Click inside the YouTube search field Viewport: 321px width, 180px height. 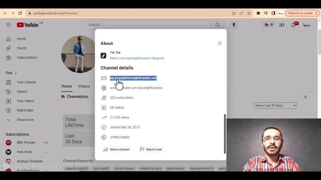pyautogui.click(x=146, y=25)
